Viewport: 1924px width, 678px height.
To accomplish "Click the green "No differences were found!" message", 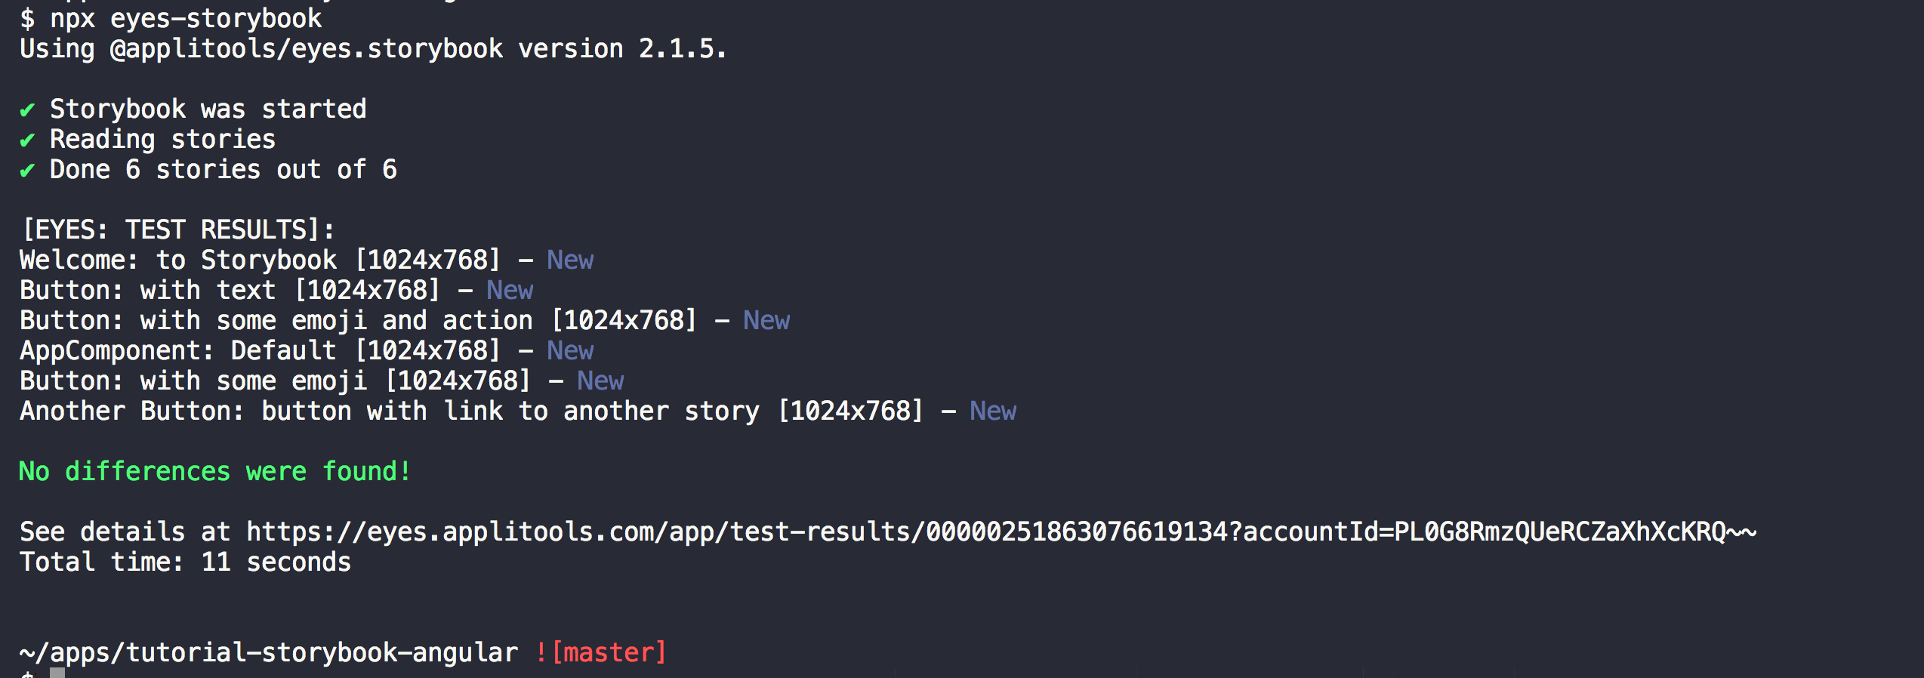I will (x=215, y=472).
